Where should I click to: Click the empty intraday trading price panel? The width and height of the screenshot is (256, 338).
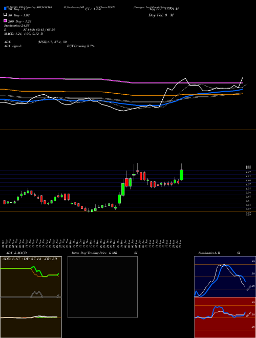click(102, 287)
